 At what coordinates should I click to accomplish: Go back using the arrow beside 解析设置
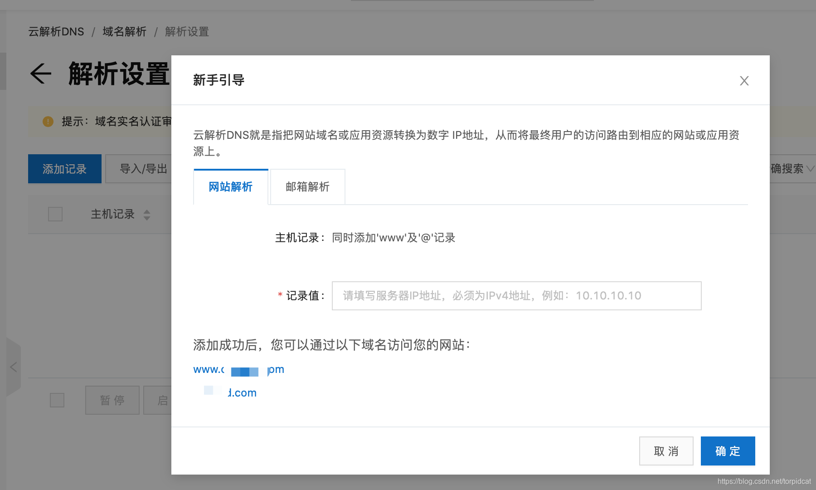coord(41,73)
